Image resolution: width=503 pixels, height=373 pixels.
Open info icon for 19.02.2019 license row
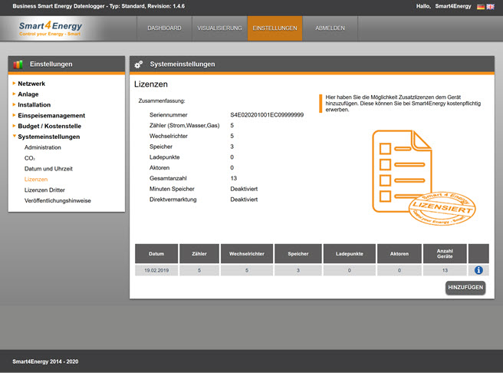click(x=478, y=270)
